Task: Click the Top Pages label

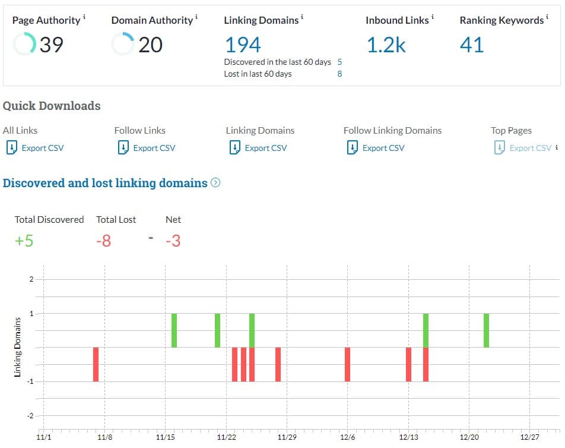Action: click(x=511, y=130)
